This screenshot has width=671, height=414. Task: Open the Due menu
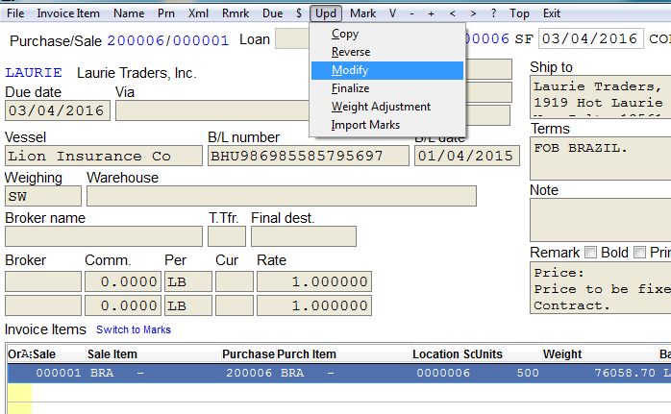(x=273, y=13)
